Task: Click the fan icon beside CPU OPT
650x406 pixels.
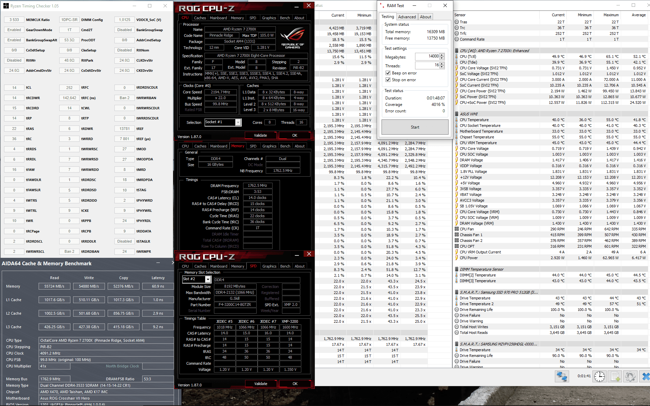Action: [x=457, y=246]
